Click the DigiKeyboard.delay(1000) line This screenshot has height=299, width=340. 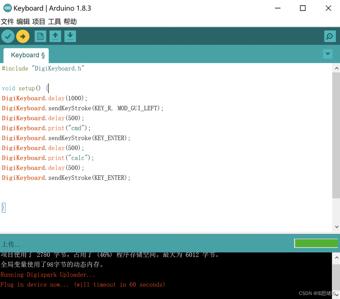(44, 98)
